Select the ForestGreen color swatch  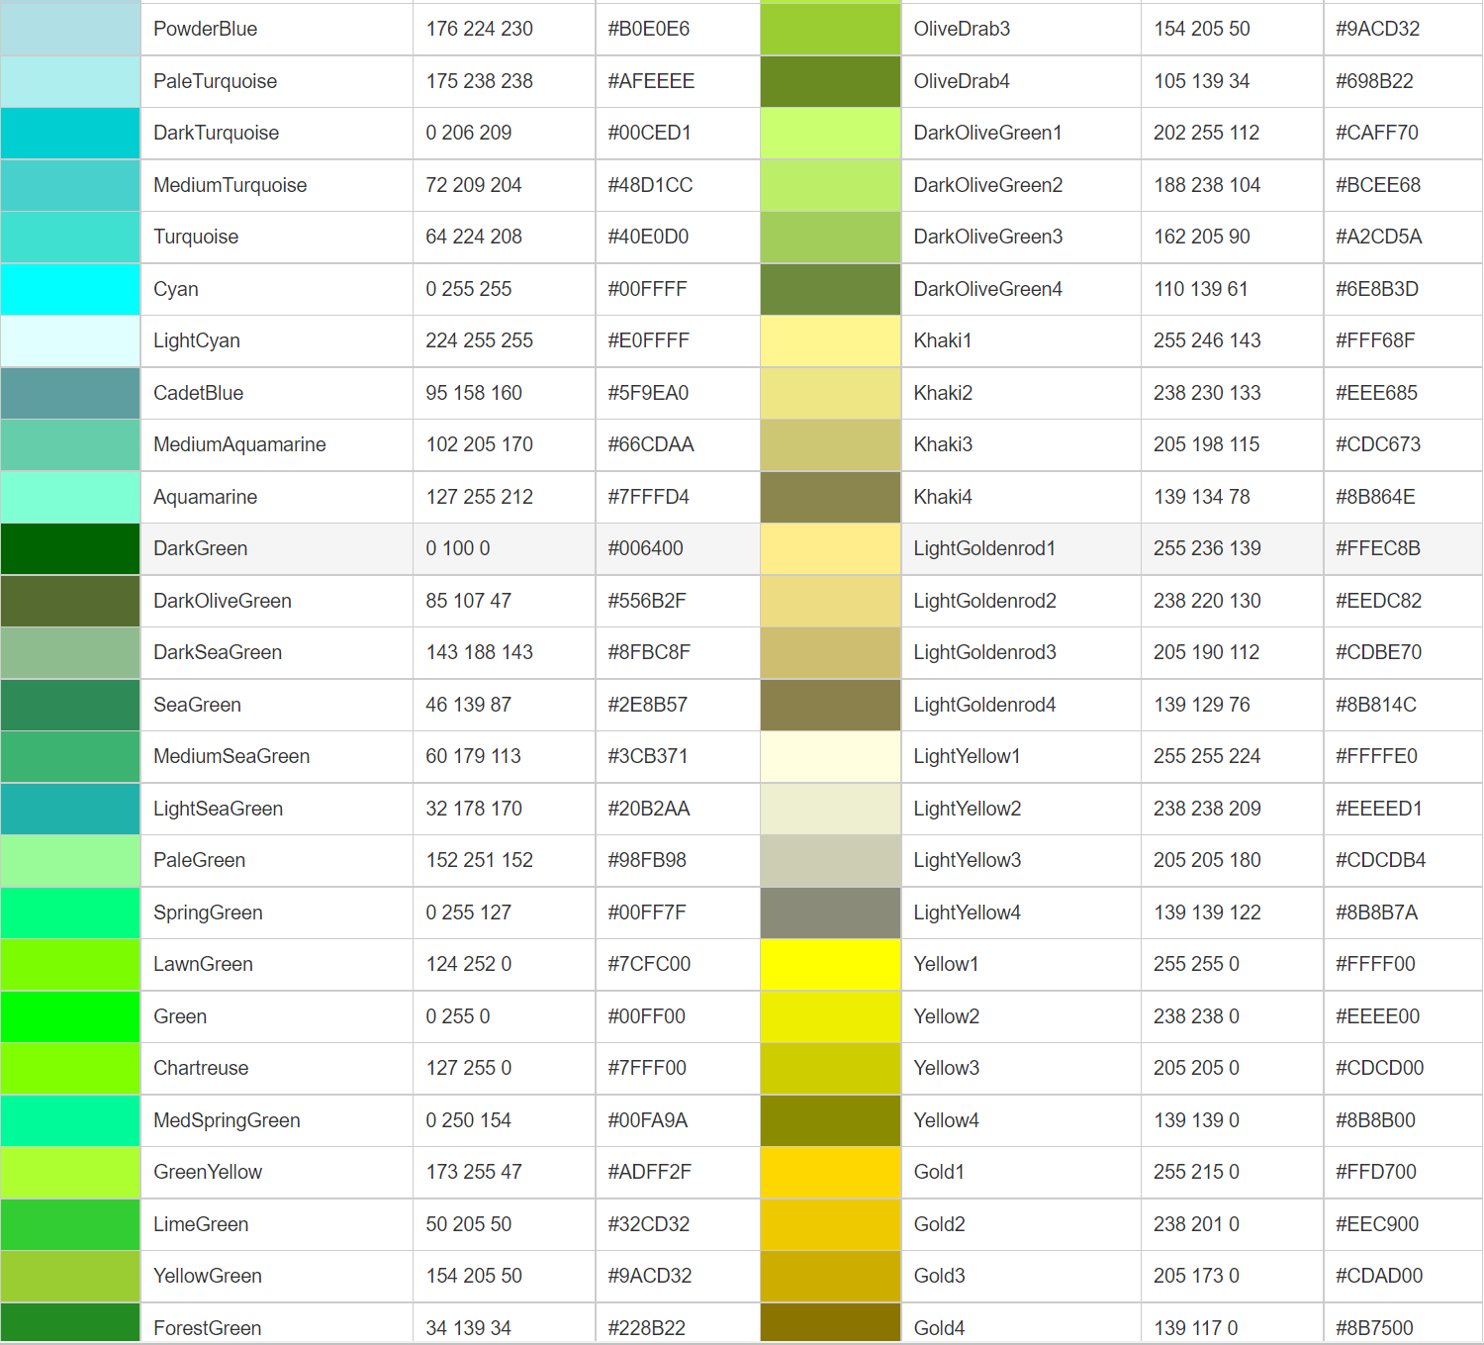point(69,1327)
